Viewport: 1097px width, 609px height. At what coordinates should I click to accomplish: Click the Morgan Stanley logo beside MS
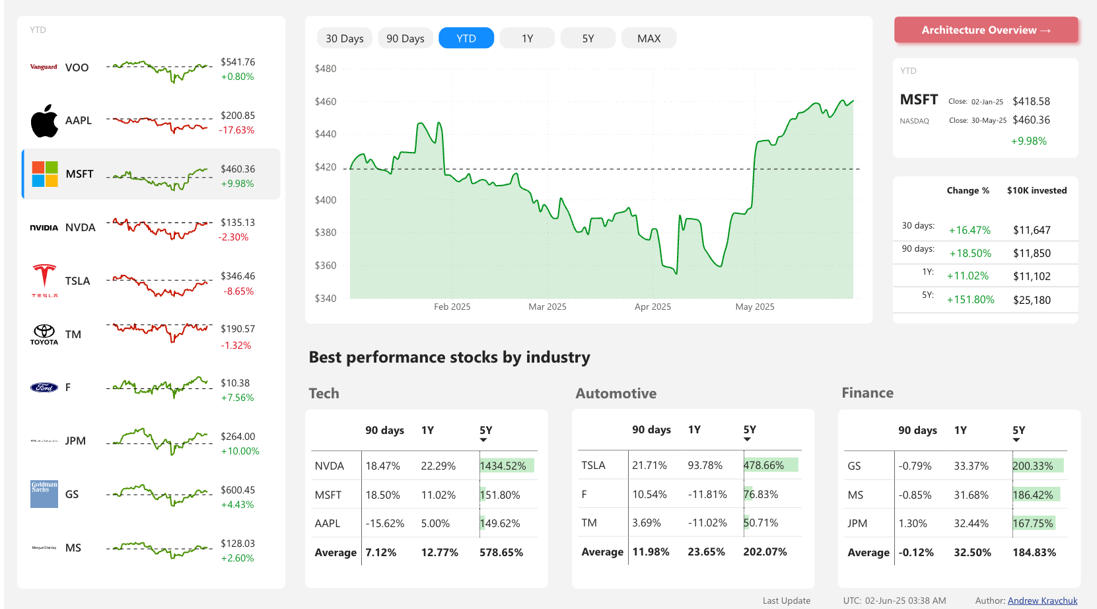coord(44,548)
